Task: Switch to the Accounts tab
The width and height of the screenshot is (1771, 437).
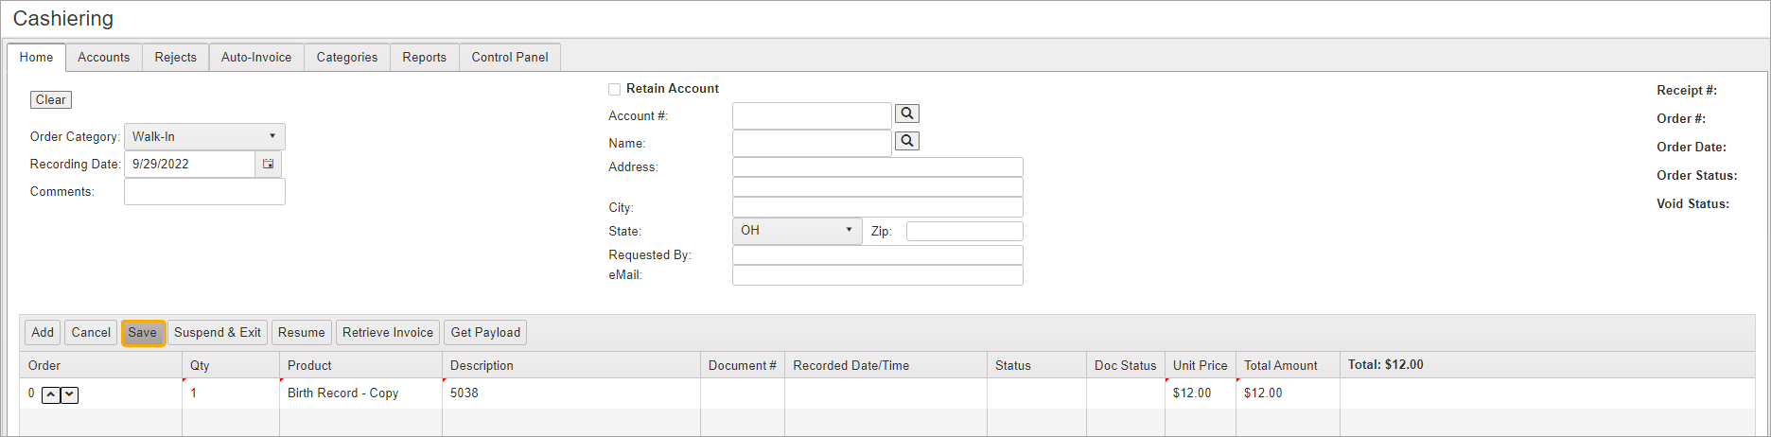Action: [103, 58]
